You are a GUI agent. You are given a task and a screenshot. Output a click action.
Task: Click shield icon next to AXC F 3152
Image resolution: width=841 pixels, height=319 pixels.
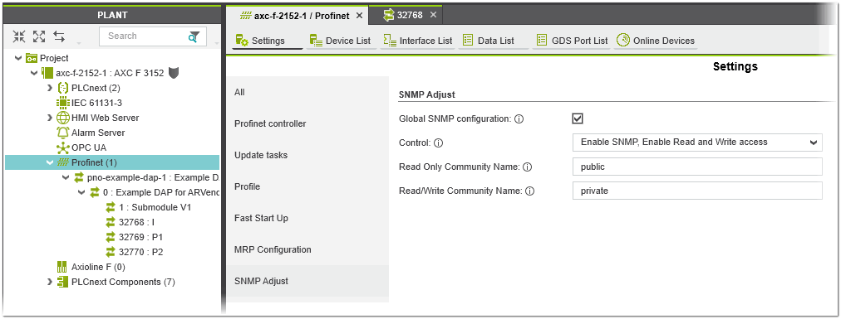click(173, 73)
